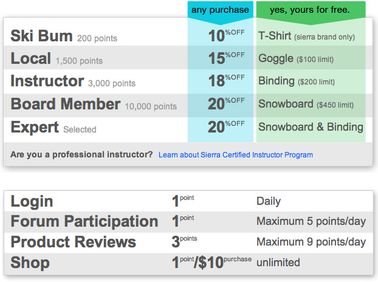Open the Sierra Certified Instructor Program link
The width and height of the screenshot is (378, 282).
235,155
